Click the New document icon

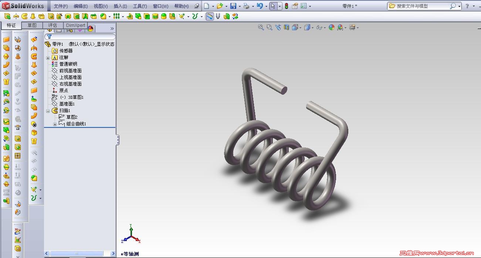click(x=207, y=6)
